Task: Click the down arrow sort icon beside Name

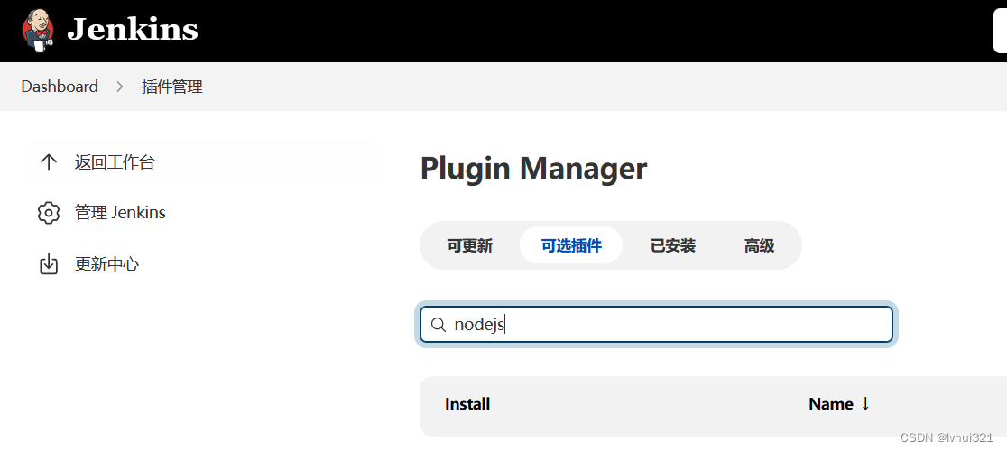Action: point(865,404)
